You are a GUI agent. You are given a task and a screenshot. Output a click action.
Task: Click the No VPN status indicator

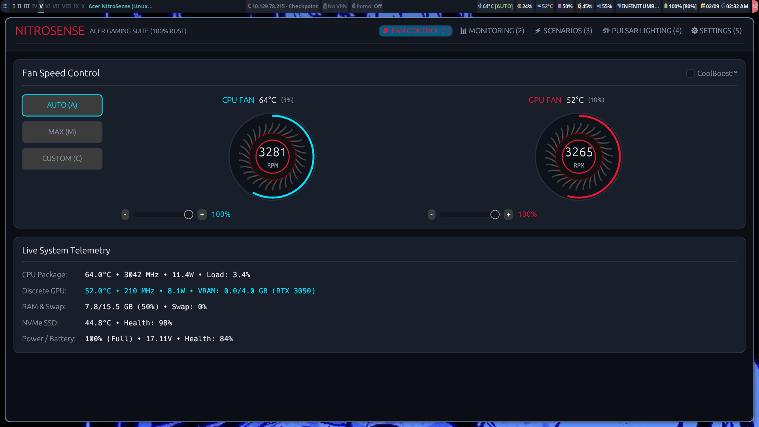pyautogui.click(x=335, y=6)
